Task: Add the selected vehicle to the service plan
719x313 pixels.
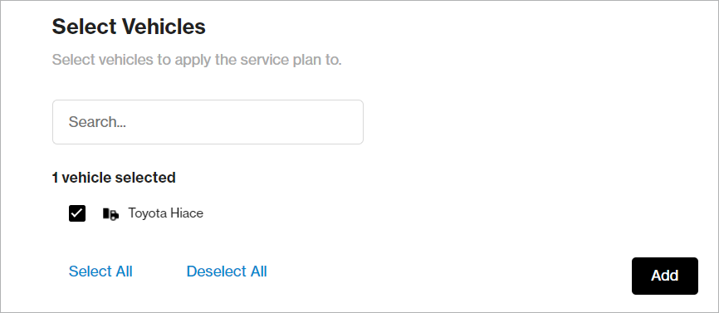Action: tap(665, 276)
